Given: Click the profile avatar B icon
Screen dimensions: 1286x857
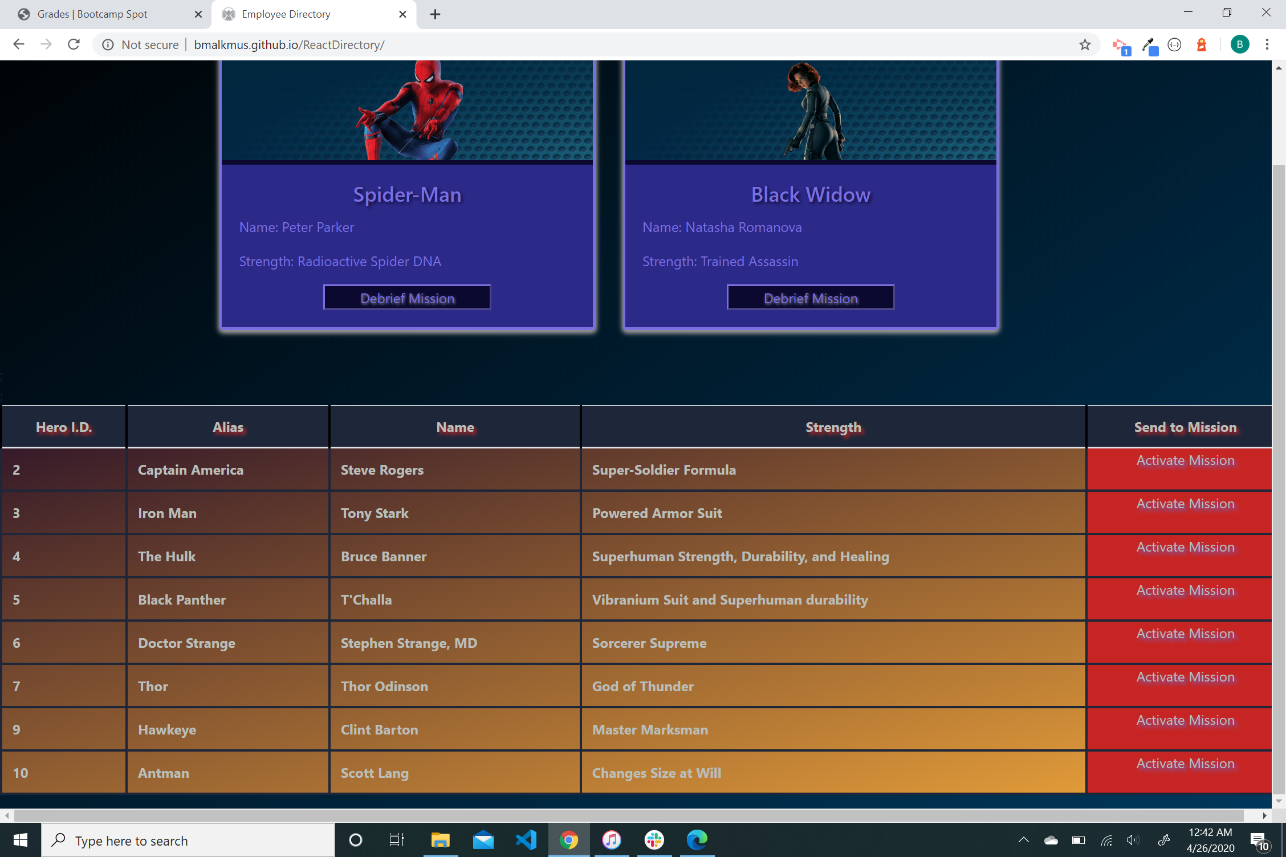Looking at the screenshot, I should point(1239,44).
